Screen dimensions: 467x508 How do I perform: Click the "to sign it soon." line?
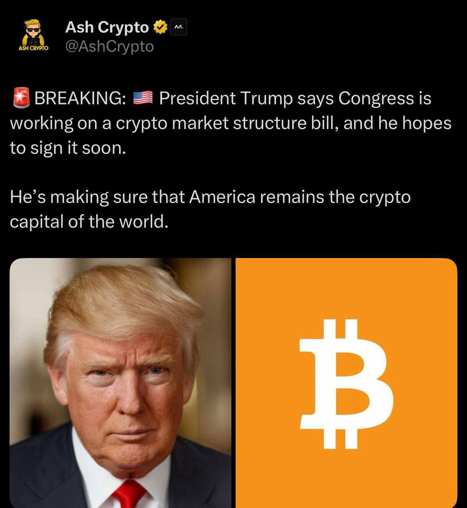[x=68, y=148]
